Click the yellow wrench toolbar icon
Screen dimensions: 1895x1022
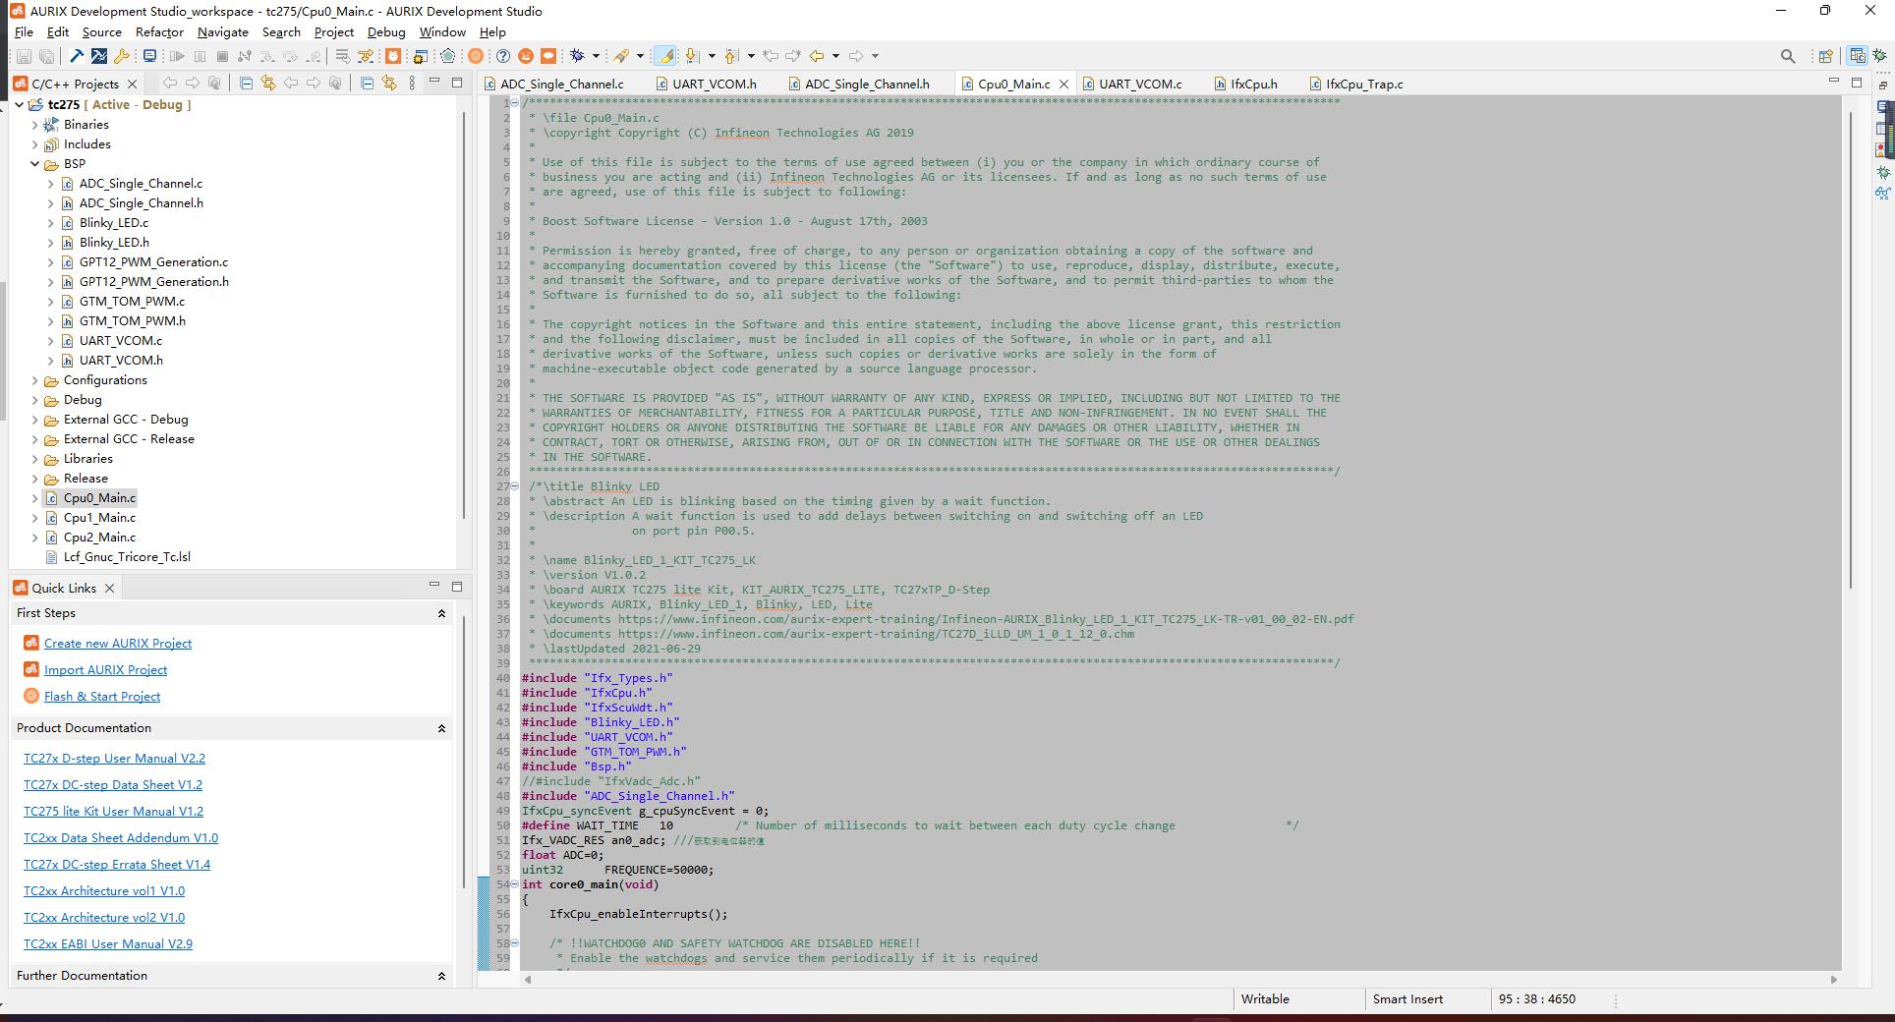coord(122,56)
